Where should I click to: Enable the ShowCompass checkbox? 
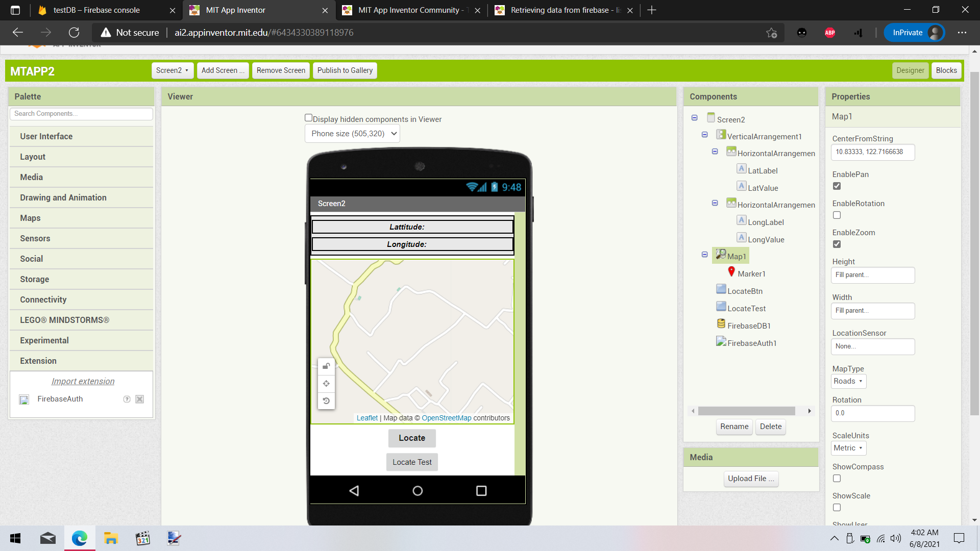[x=837, y=479]
